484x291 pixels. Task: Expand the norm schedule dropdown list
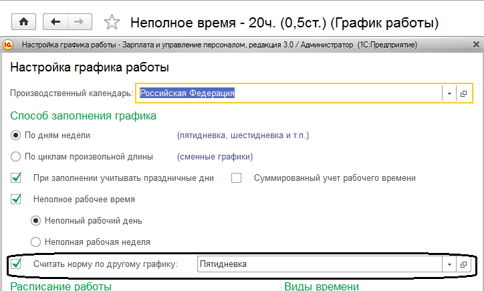[449, 264]
